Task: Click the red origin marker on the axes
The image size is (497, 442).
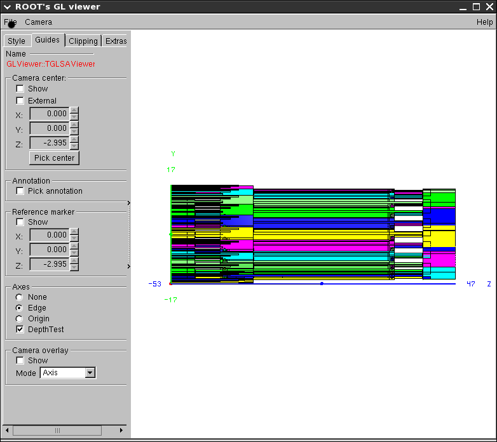Action: (x=170, y=284)
